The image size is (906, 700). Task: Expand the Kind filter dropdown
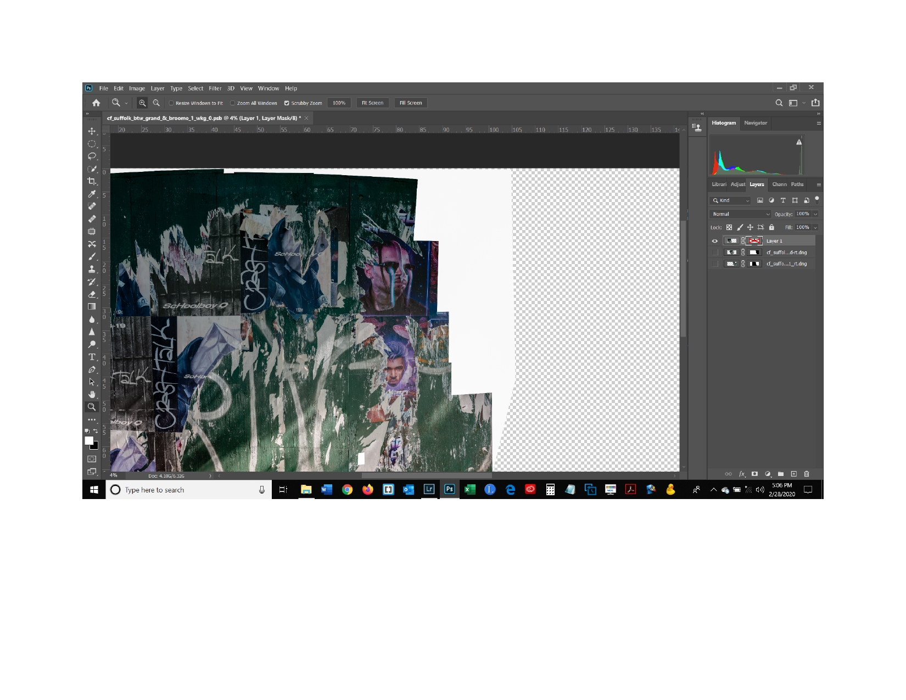[x=730, y=200]
